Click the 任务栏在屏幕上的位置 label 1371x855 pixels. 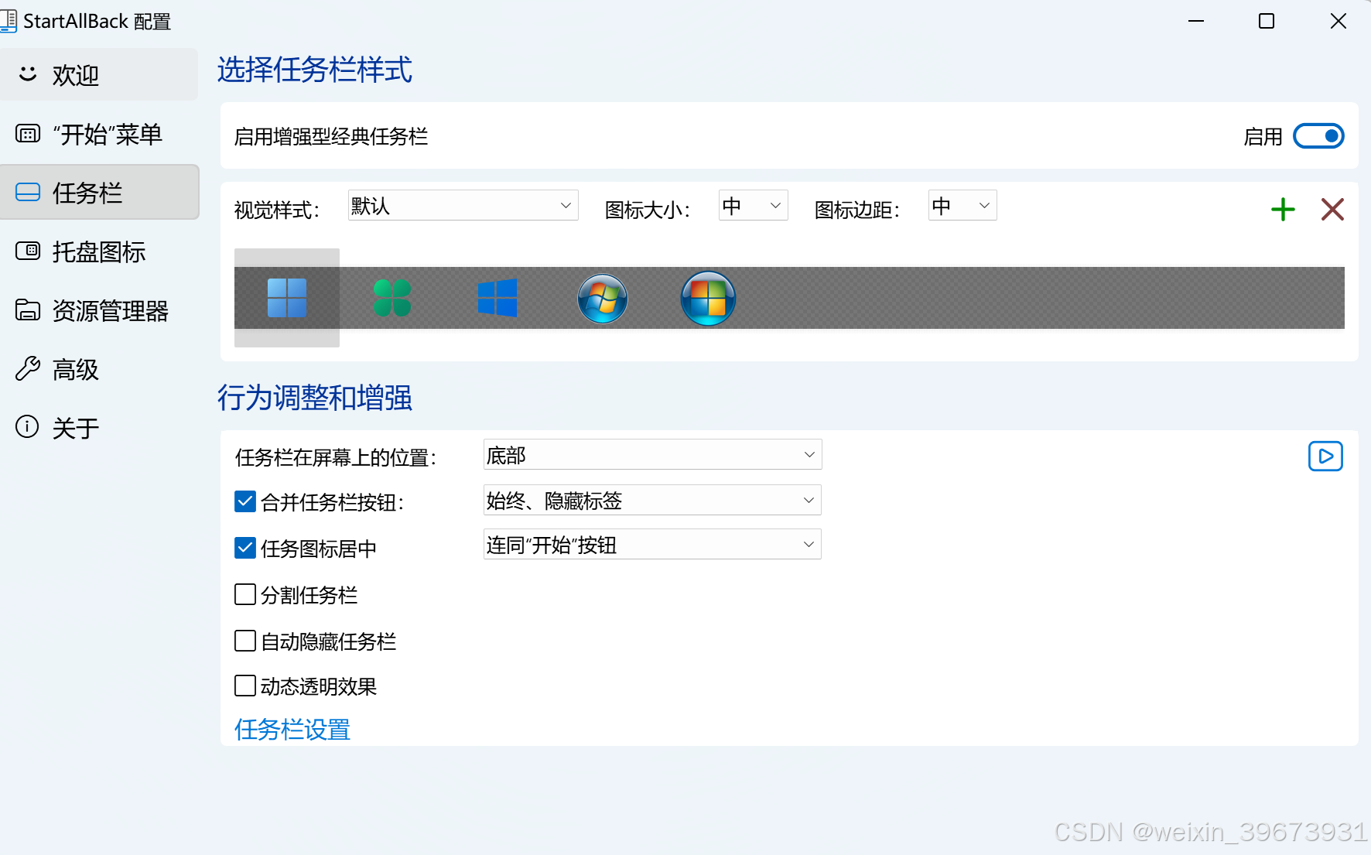pos(336,457)
